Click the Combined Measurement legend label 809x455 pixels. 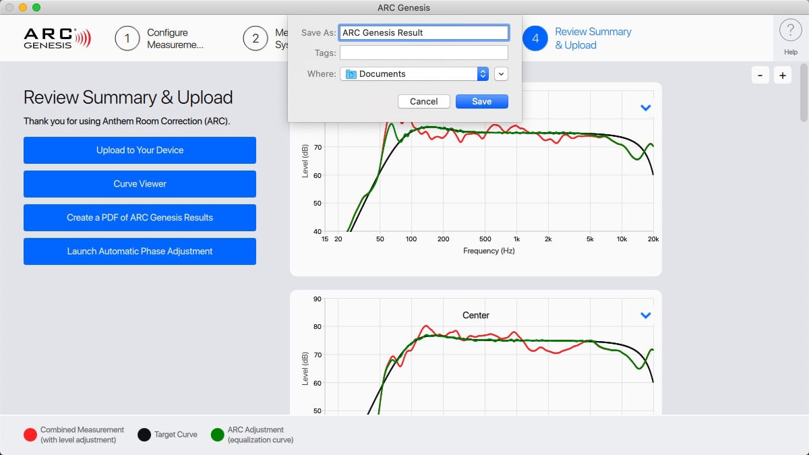(82, 435)
